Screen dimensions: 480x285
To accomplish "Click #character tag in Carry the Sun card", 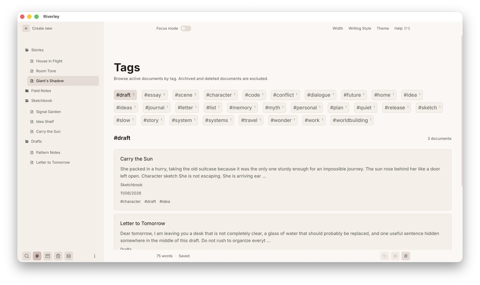I will point(130,202).
